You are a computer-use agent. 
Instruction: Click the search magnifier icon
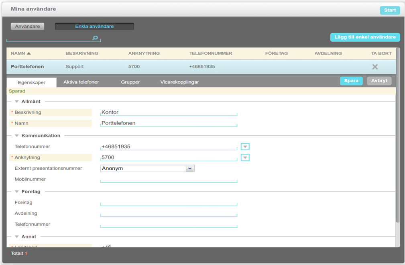pos(95,38)
